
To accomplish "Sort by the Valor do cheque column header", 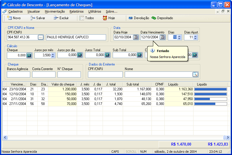I will tap(63, 84).
